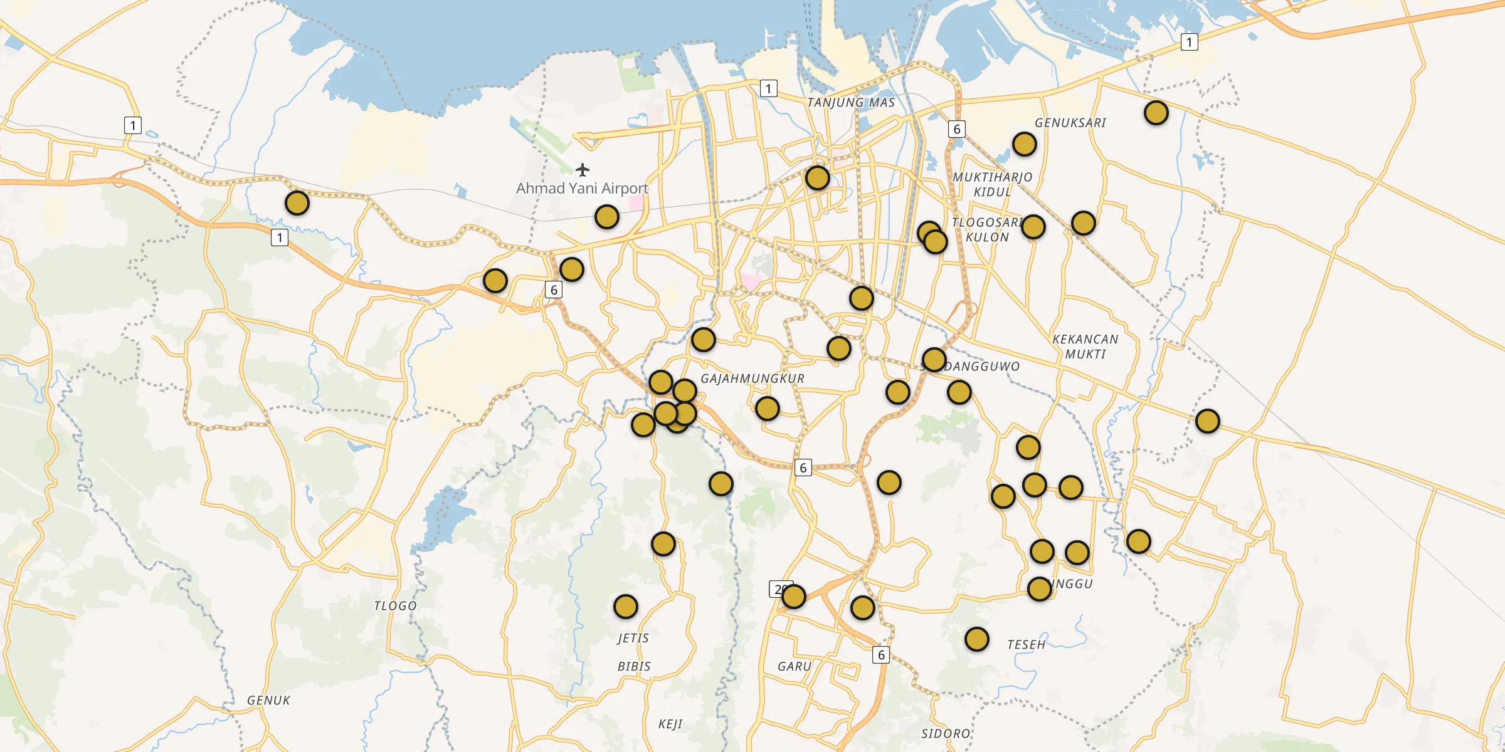Select the marker overlapping the Dangguwo label
The width and height of the screenshot is (1505, 752).
pyautogui.click(x=934, y=360)
